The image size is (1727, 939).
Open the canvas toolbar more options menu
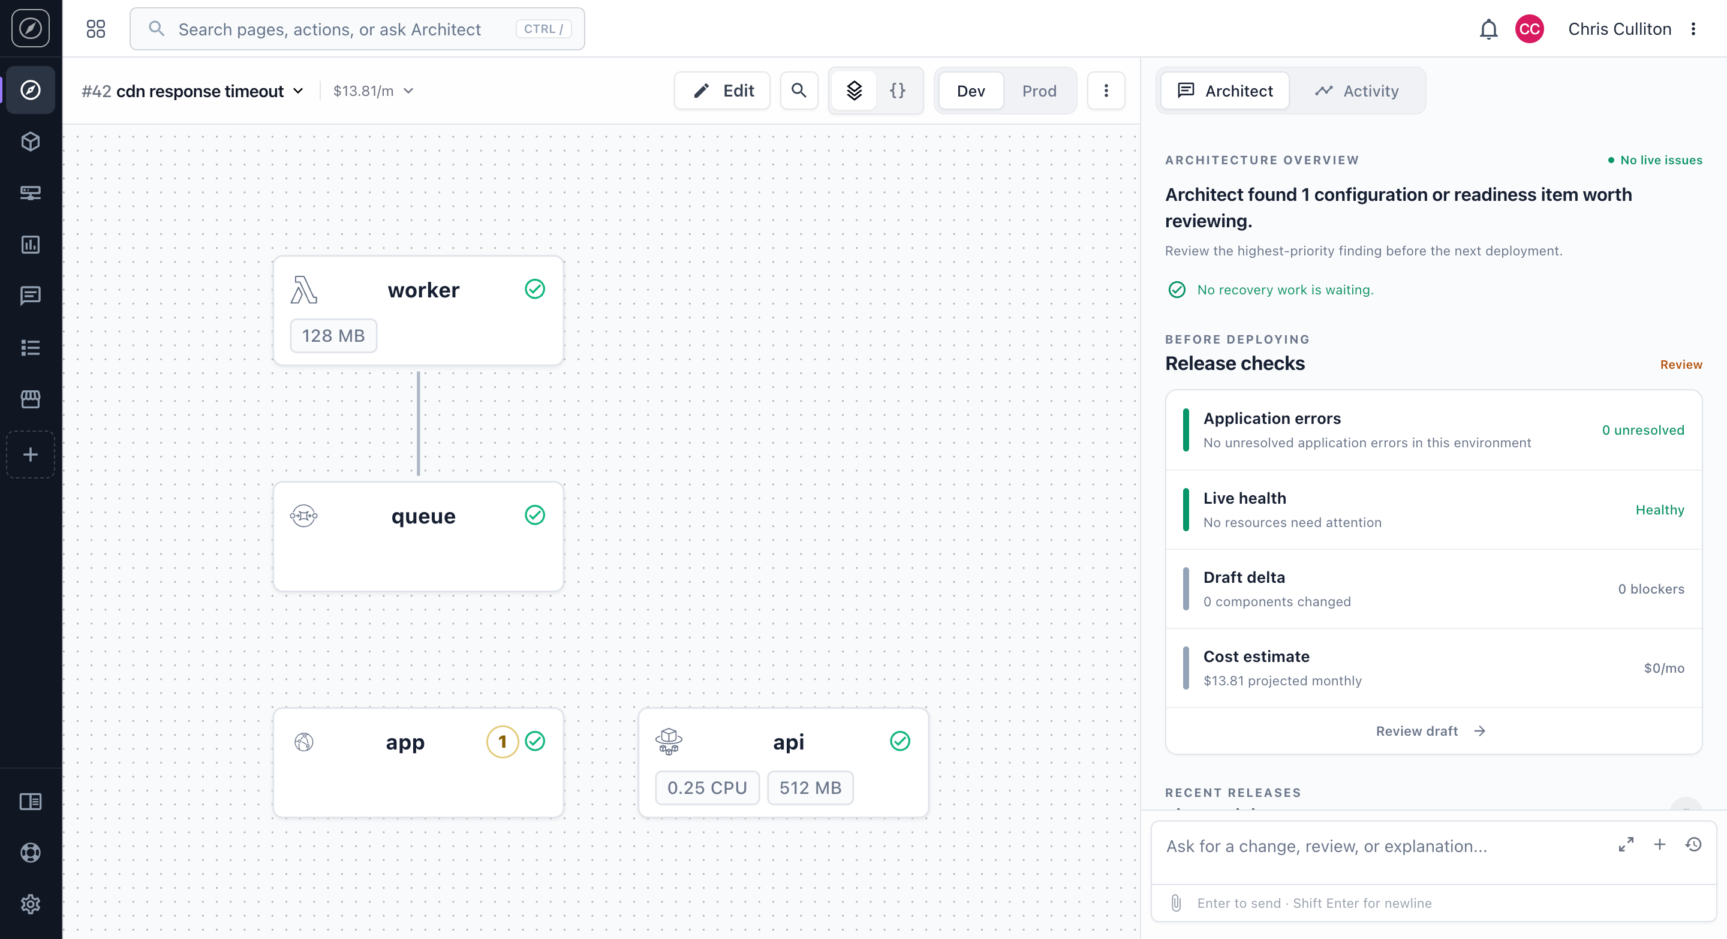pyautogui.click(x=1106, y=91)
